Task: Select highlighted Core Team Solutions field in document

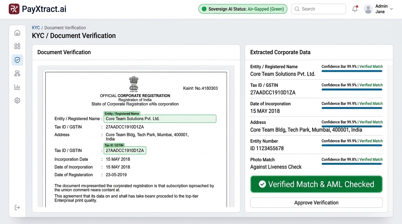Action: [x=160, y=119]
